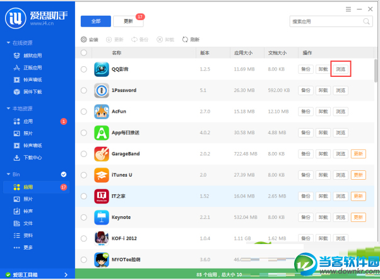
Task: Select the 1Password row checkbox
Action: tap(84, 90)
